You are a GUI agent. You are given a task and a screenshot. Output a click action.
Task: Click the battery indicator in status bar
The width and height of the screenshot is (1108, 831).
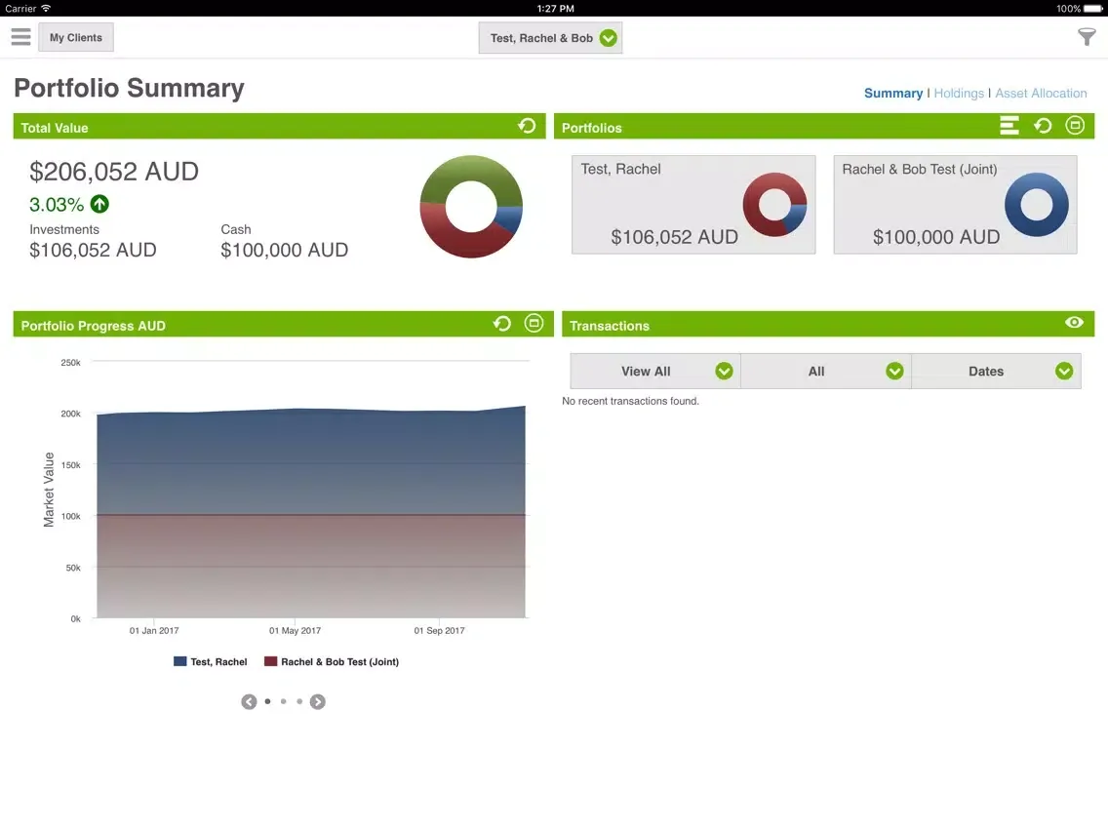[1093, 9]
